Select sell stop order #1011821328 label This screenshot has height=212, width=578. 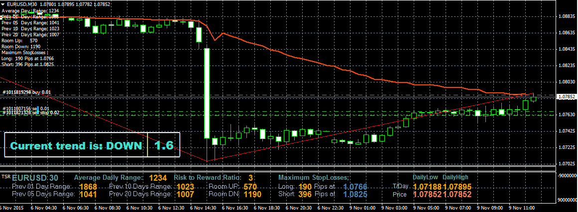coord(31,113)
